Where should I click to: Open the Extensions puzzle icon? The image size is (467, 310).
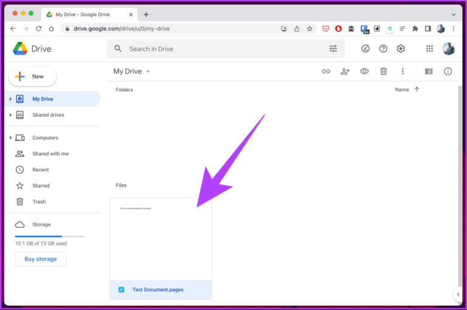click(415, 29)
